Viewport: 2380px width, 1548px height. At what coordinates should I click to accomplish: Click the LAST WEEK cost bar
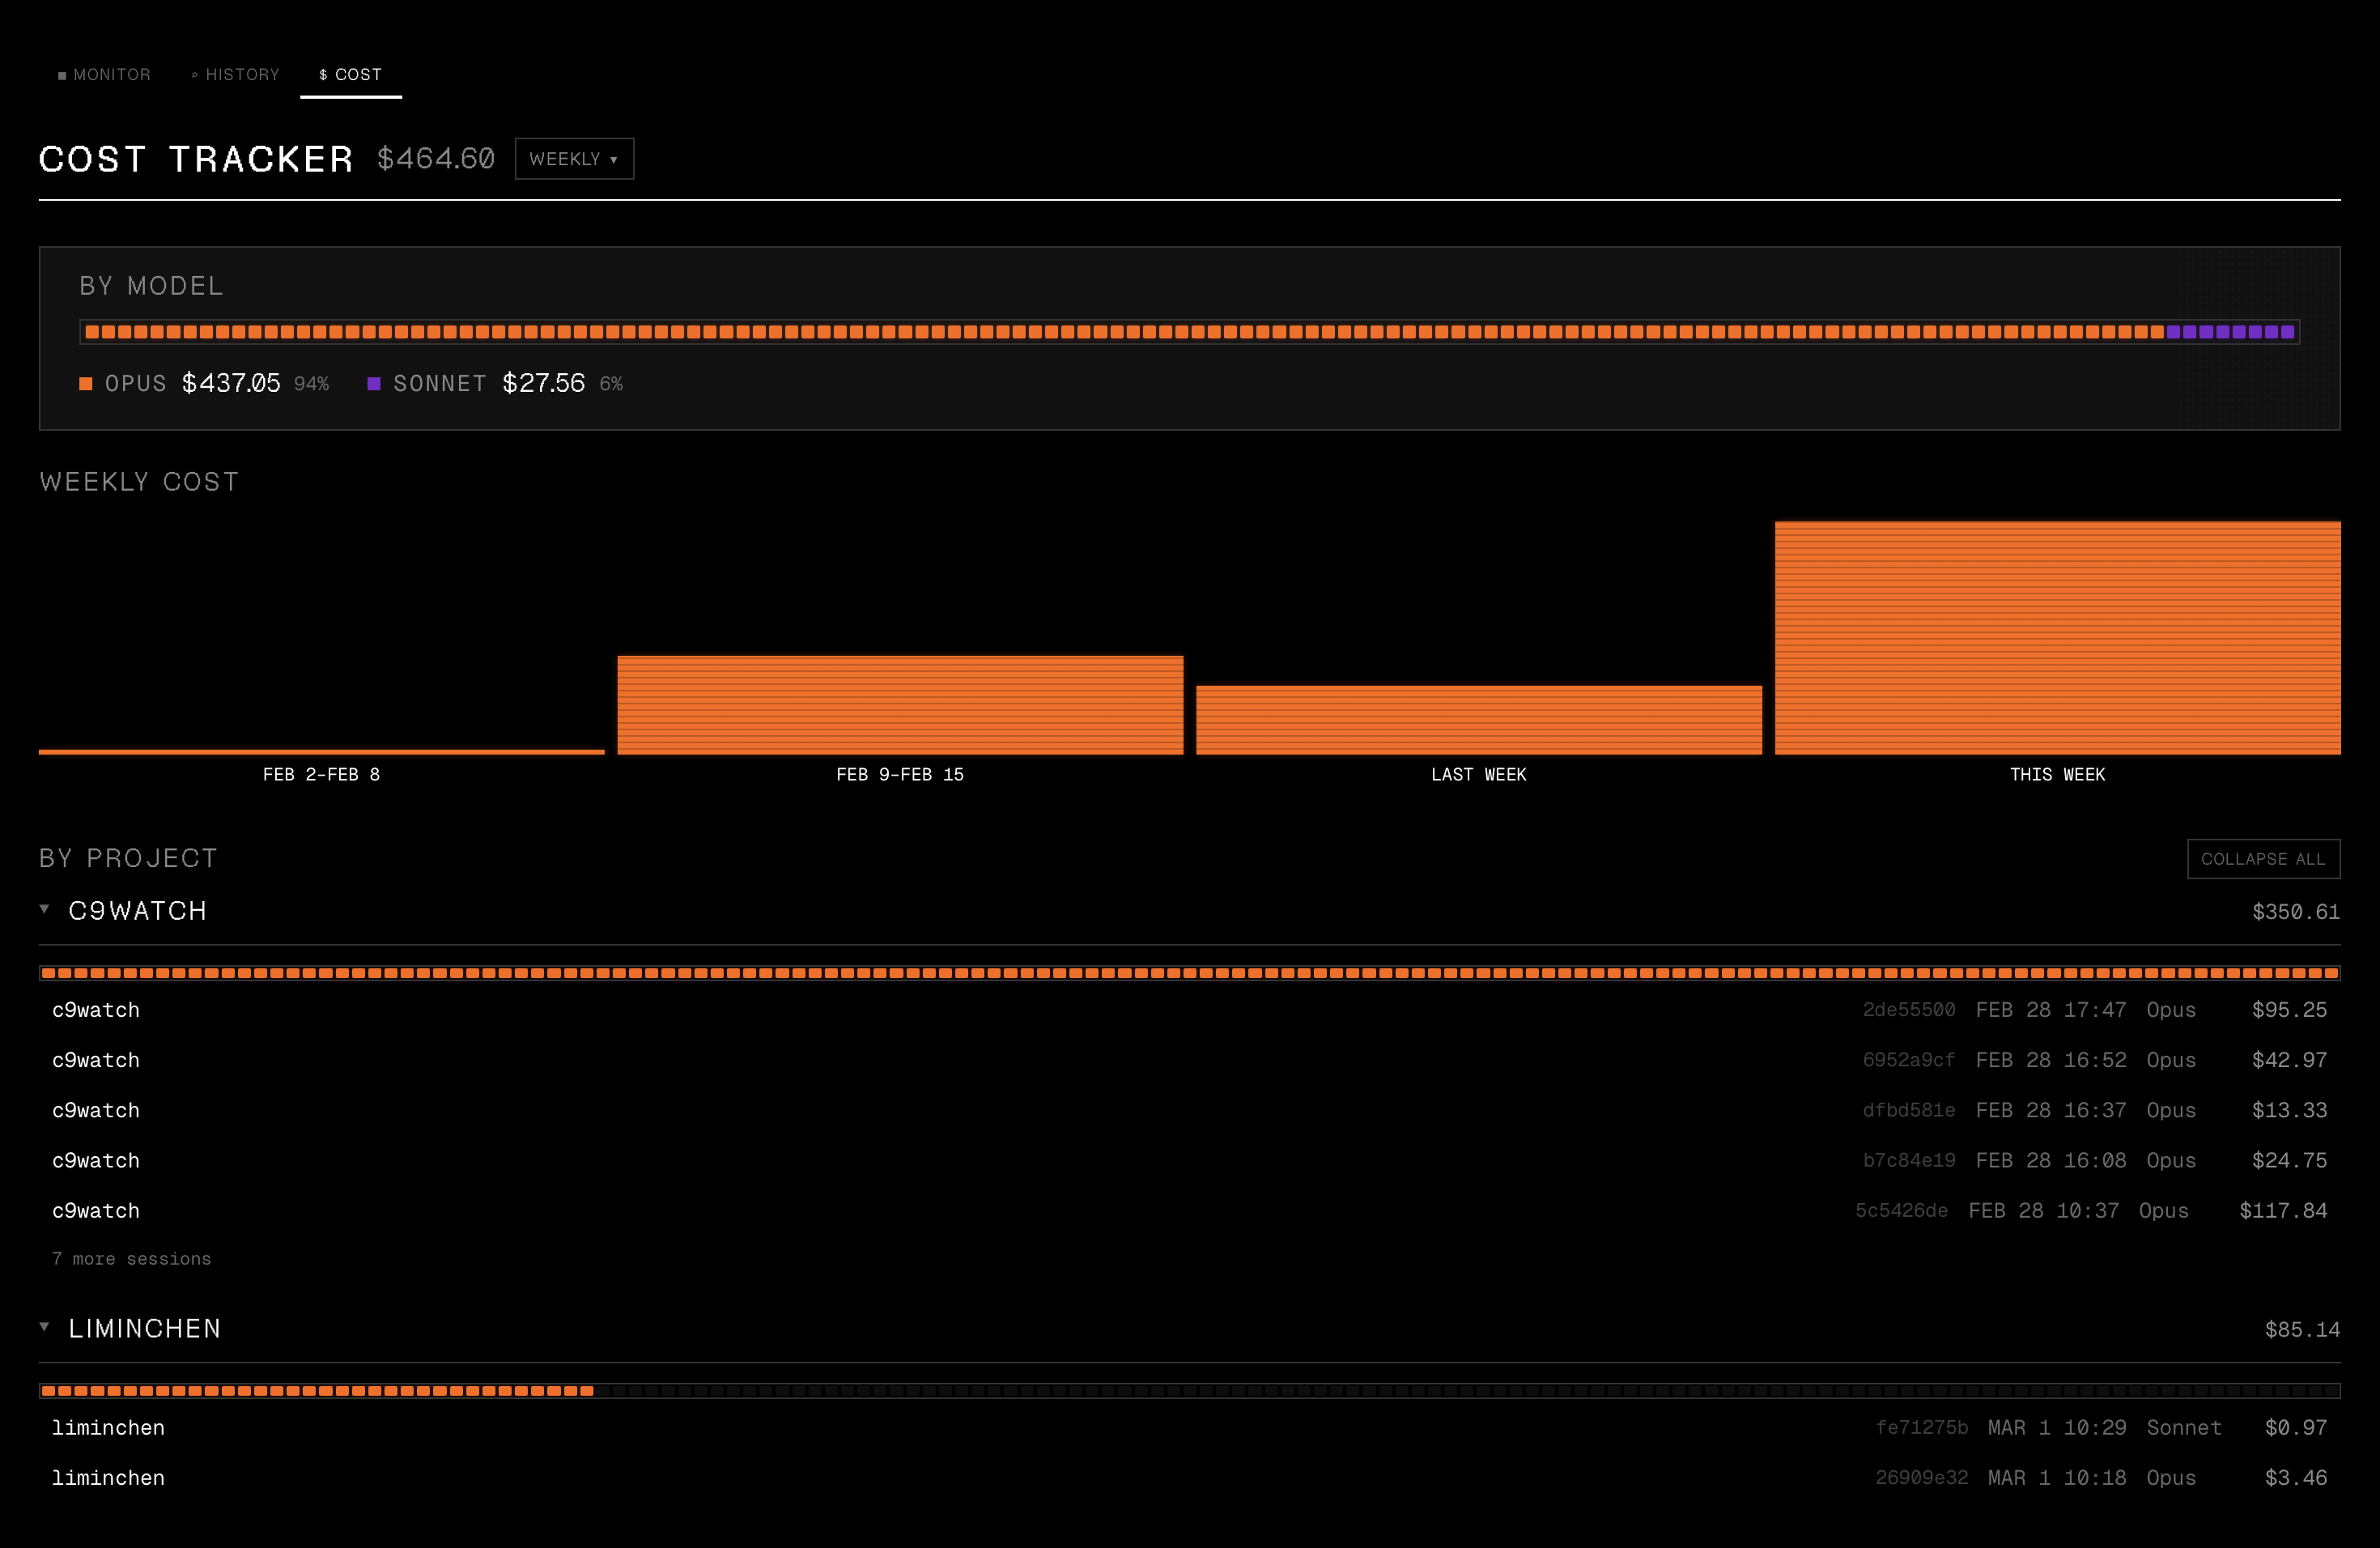click(x=1478, y=718)
